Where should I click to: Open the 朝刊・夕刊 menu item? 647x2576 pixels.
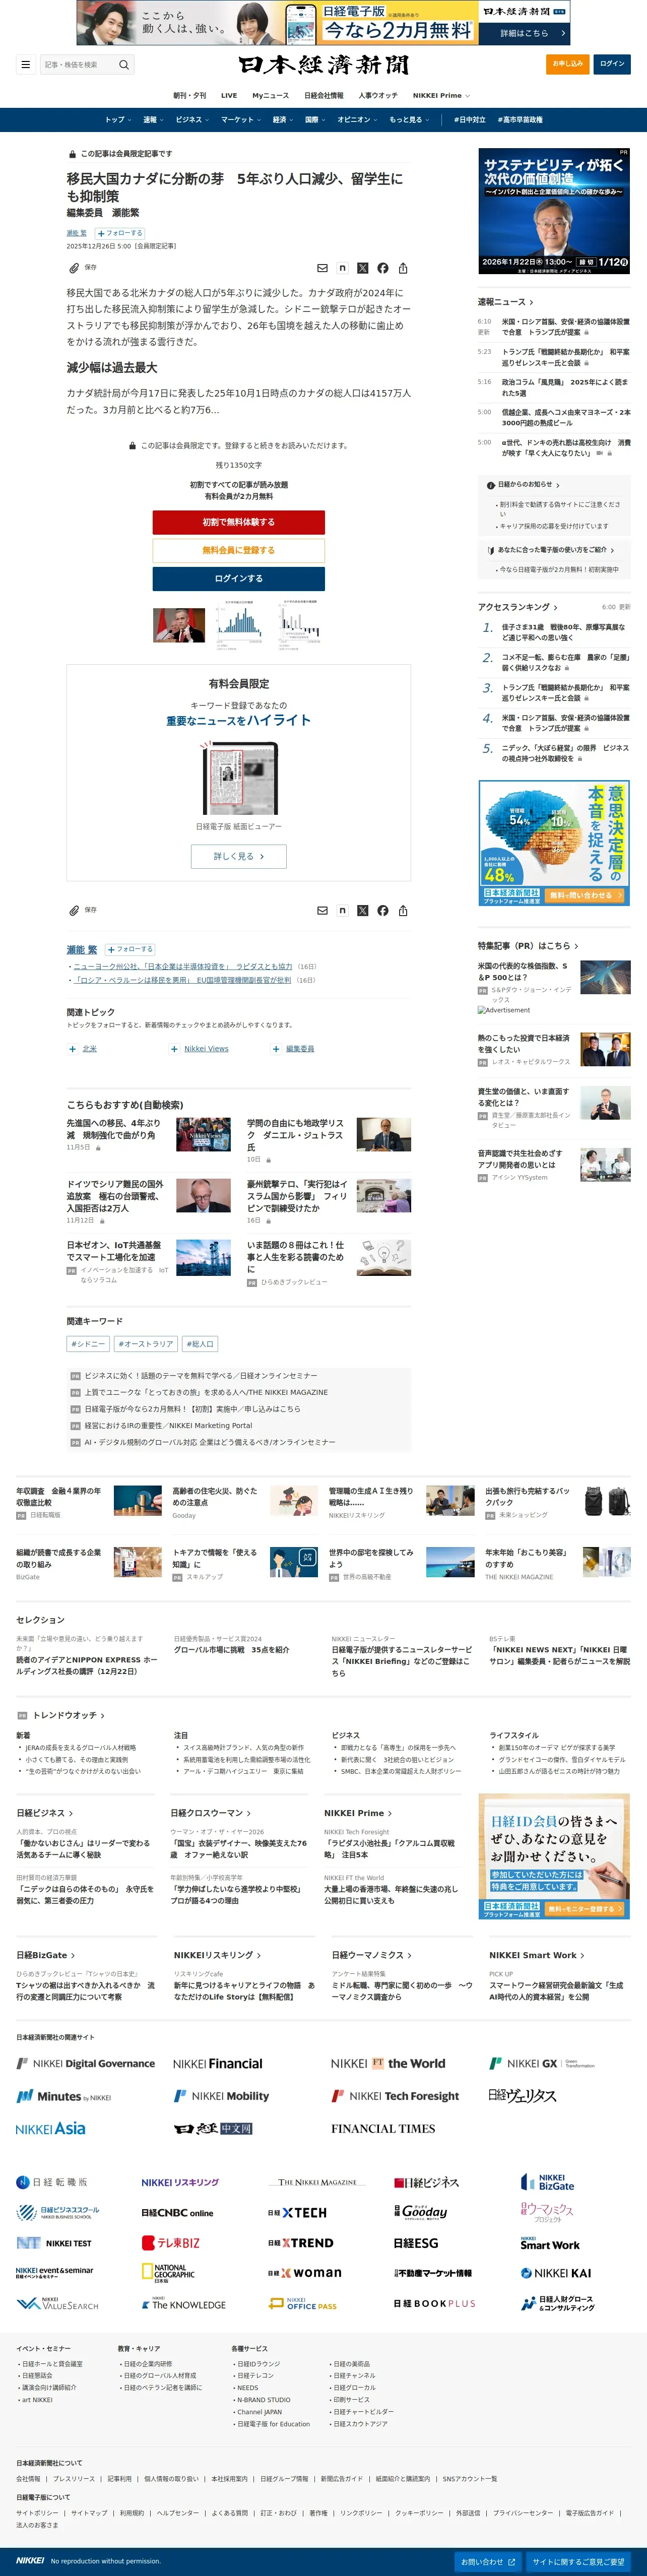190,96
